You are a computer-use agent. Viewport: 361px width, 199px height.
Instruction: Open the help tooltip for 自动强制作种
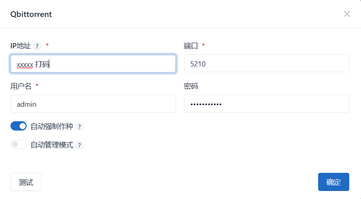coord(79,126)
